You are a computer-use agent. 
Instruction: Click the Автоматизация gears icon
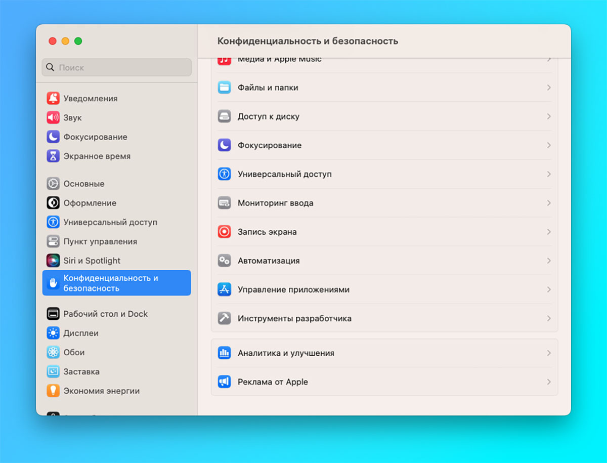click(x=224, y=261)
